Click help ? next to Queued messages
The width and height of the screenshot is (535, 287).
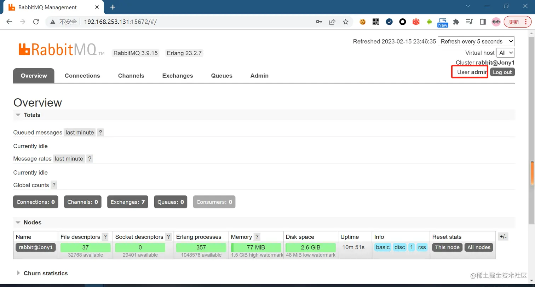coord(100,133)
